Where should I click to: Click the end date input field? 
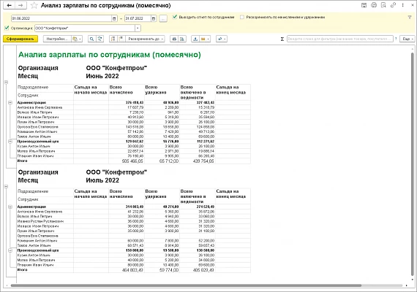(138, 18)
